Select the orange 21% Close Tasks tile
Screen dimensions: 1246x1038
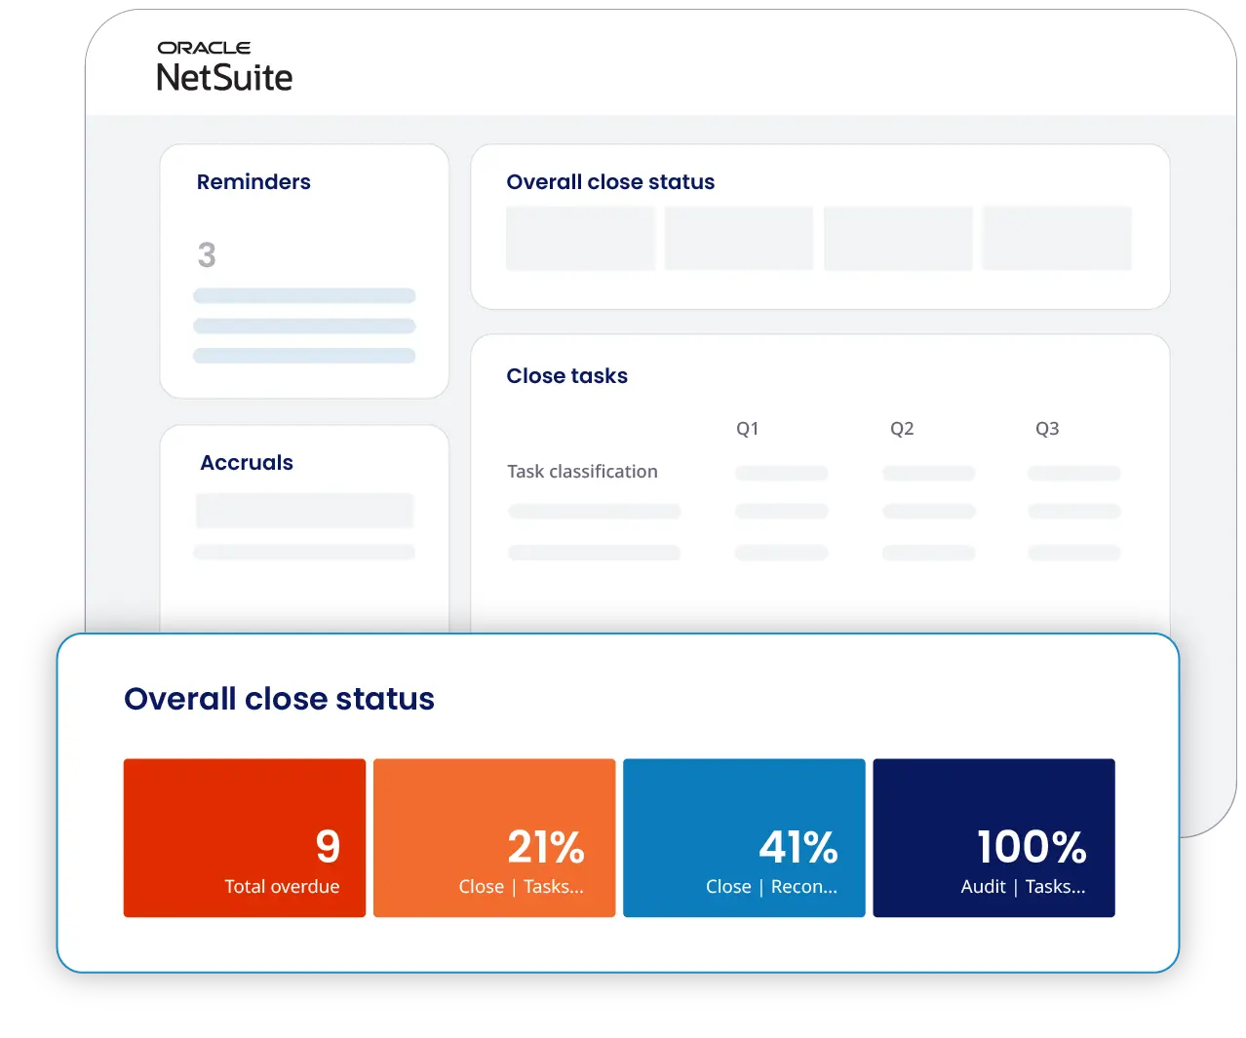pyautogui.click(x=493, y=837)
